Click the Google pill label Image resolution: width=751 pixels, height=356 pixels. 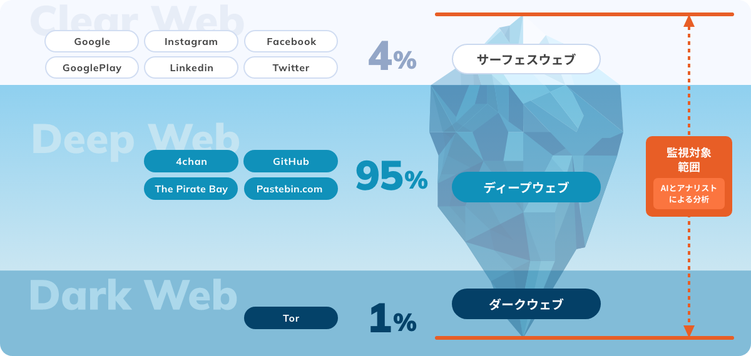(x=92, y=42)
